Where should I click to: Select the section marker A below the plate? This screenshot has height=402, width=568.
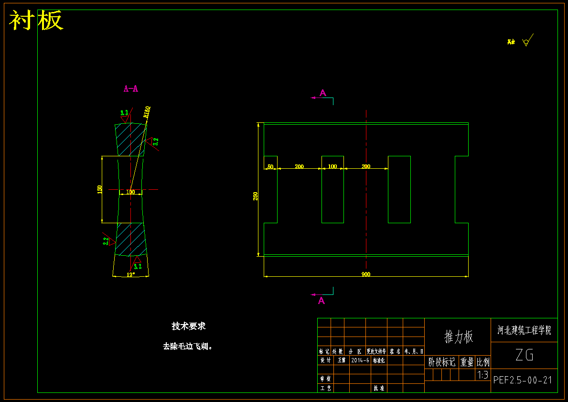pos(322,301)
